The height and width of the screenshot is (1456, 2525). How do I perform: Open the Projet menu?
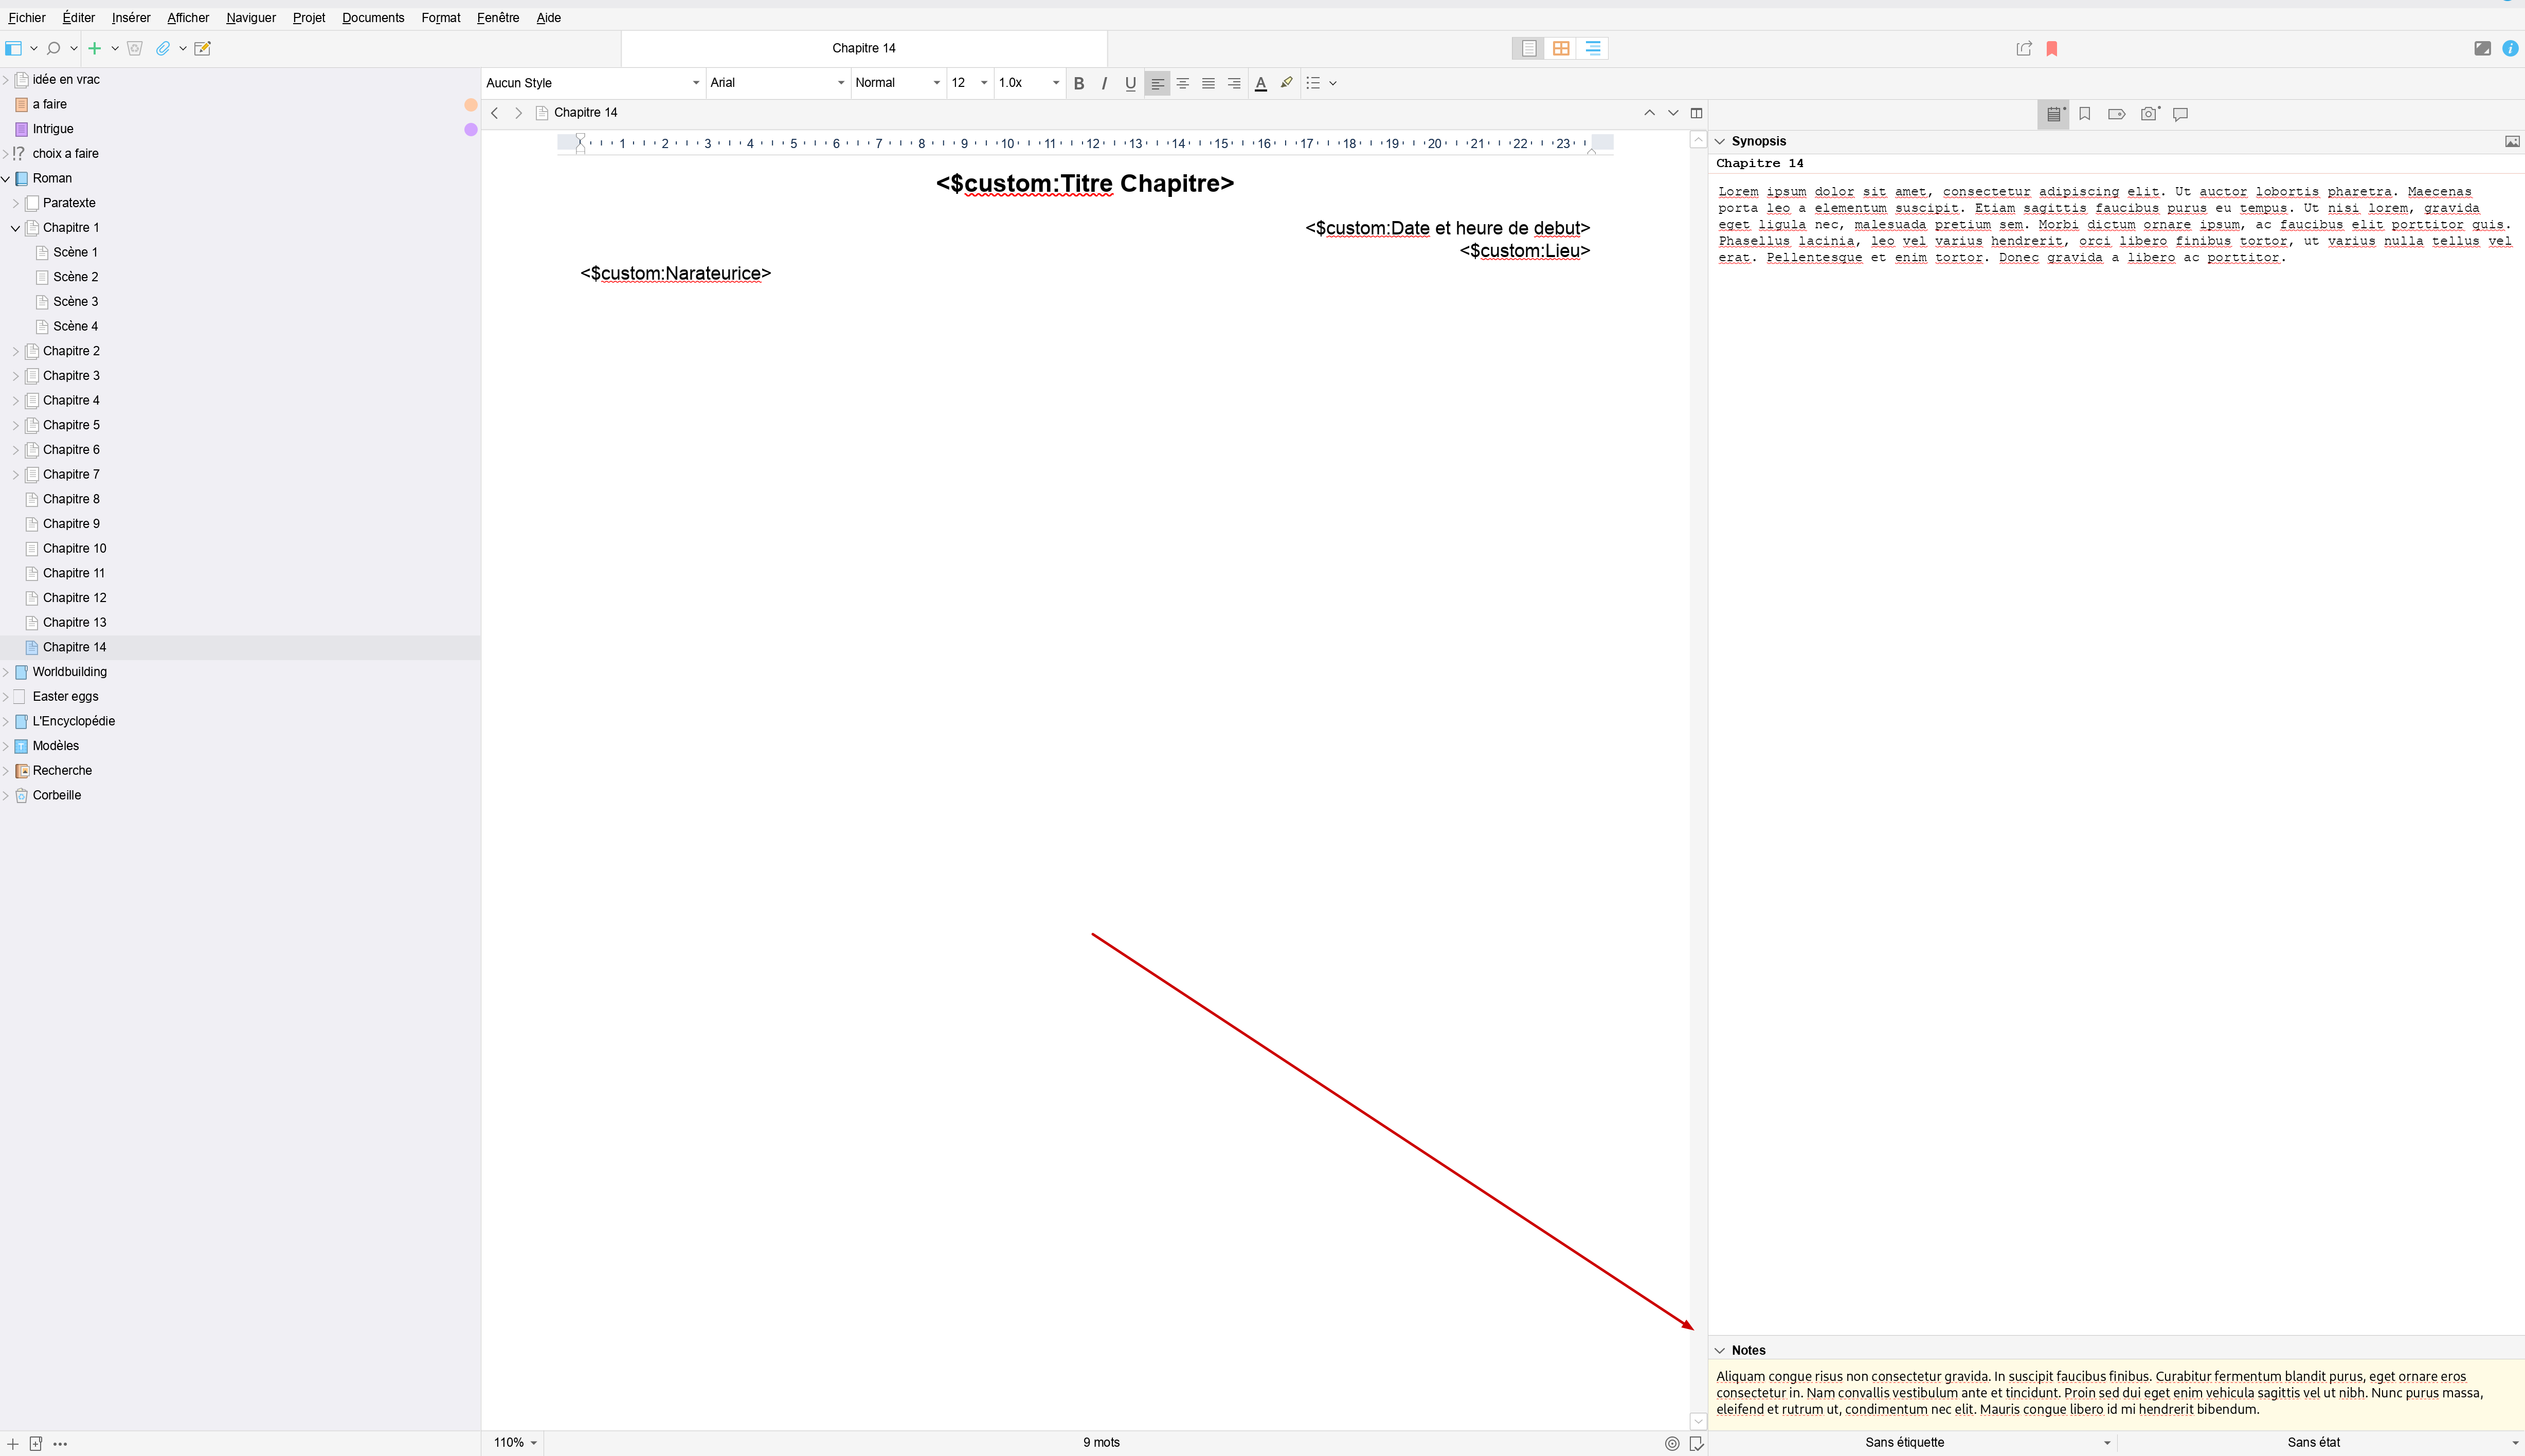(308, 17)
